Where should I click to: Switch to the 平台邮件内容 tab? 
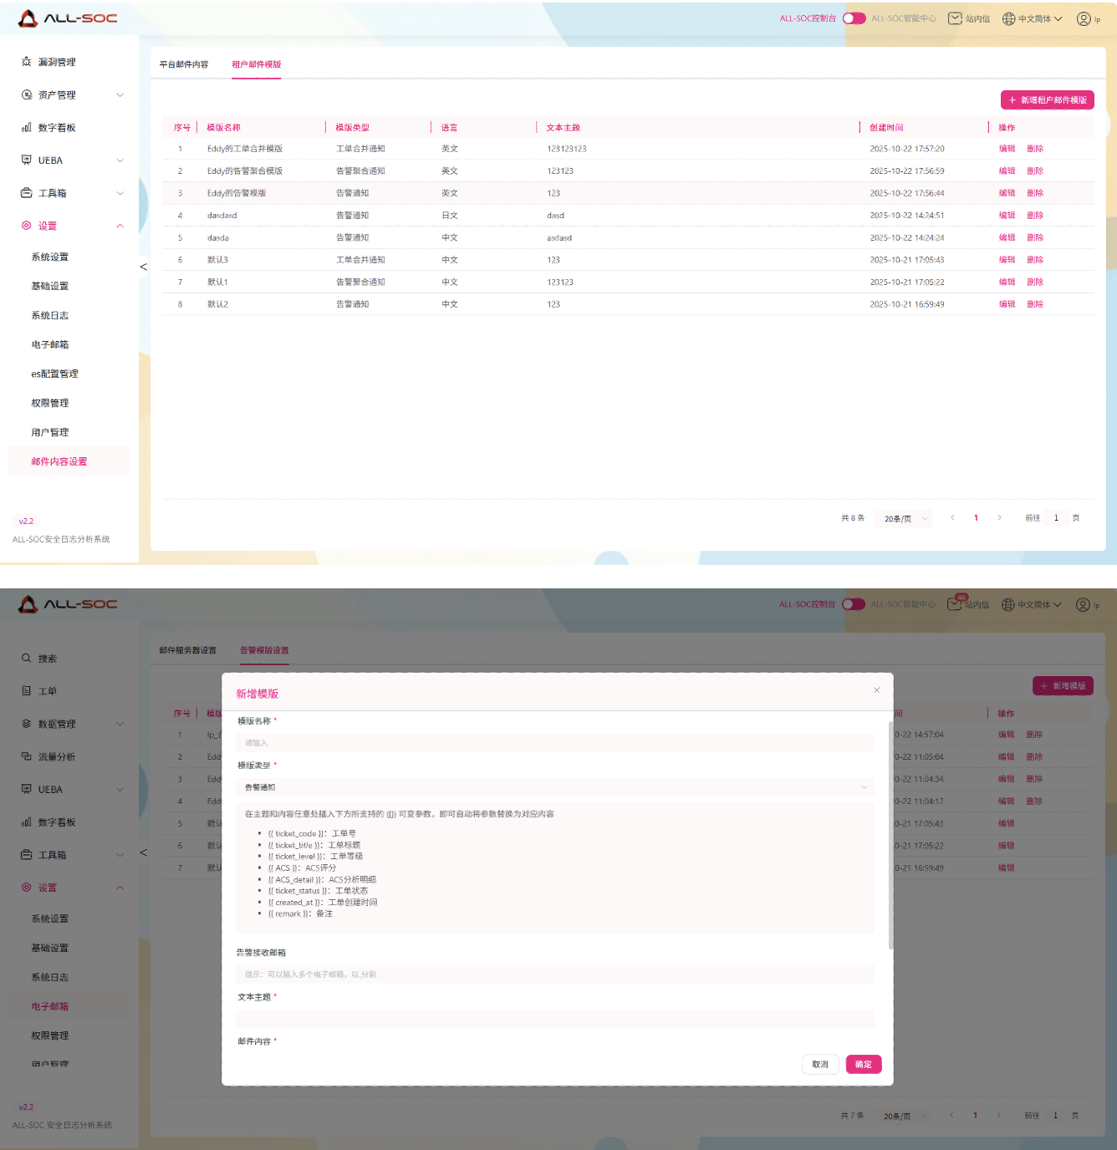pyautogui.click(x=184, y=64)
